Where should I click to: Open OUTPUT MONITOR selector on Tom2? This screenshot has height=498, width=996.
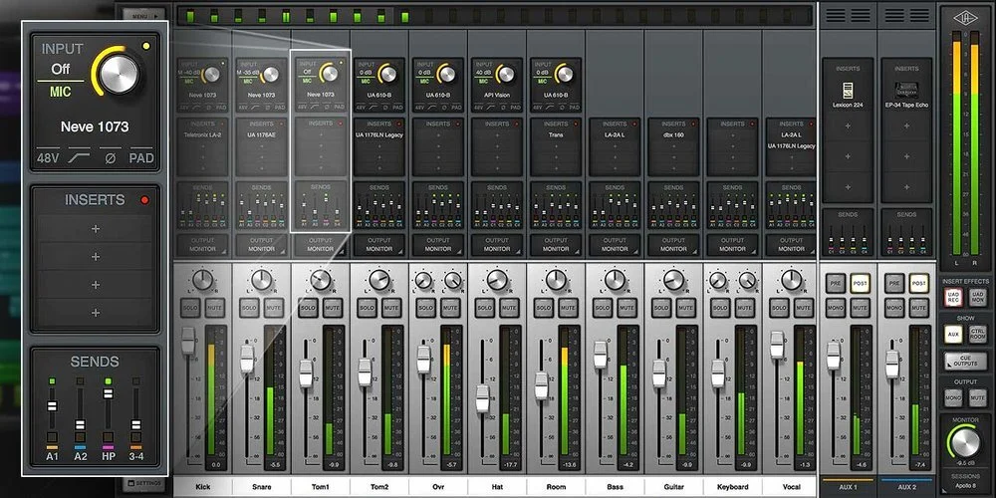(379, 245)
